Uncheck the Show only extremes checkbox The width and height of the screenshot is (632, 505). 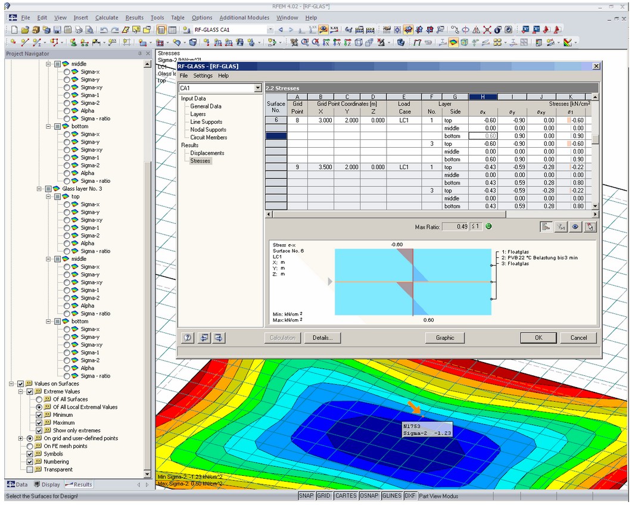pos(38,430)
